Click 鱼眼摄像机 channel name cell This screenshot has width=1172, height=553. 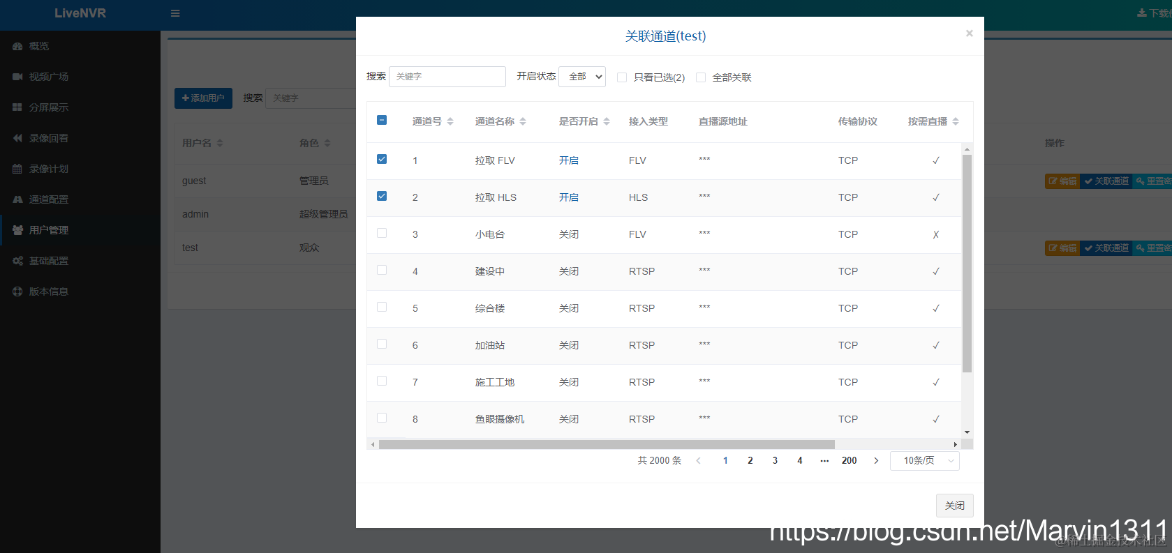(500, 419)
